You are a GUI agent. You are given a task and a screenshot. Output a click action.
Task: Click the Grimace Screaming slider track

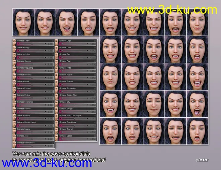(x=74, y=92)
